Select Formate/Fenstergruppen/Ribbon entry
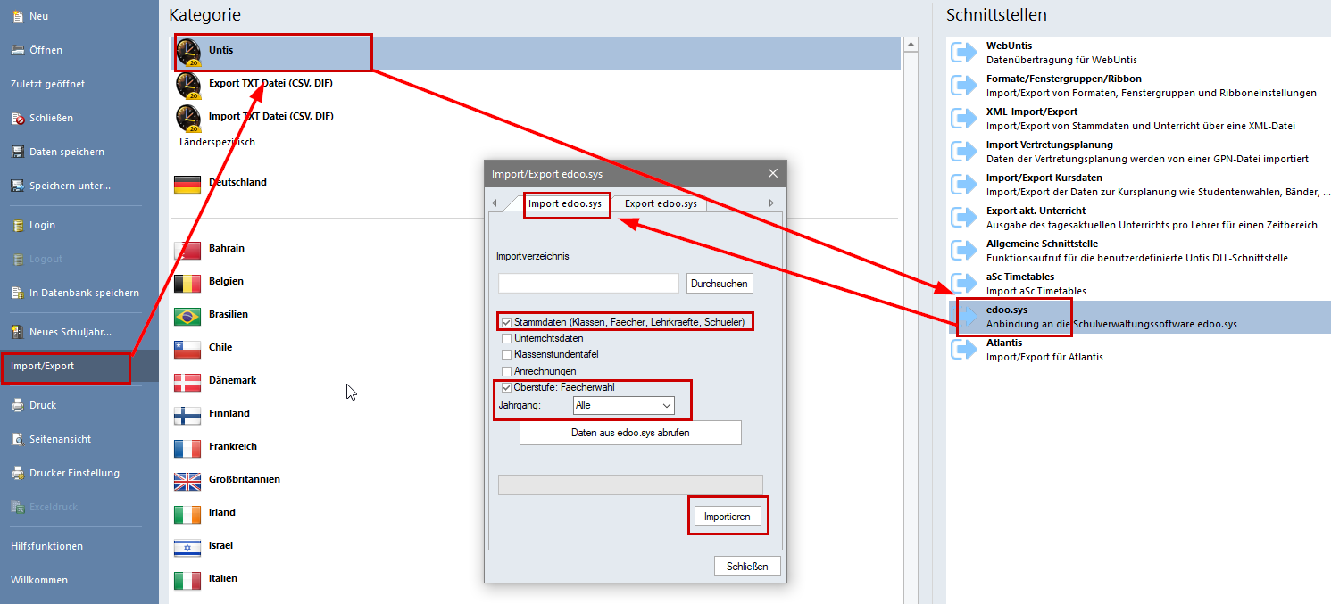The height and width of the screenshot is (604, 1331). tap(1138, 86)
